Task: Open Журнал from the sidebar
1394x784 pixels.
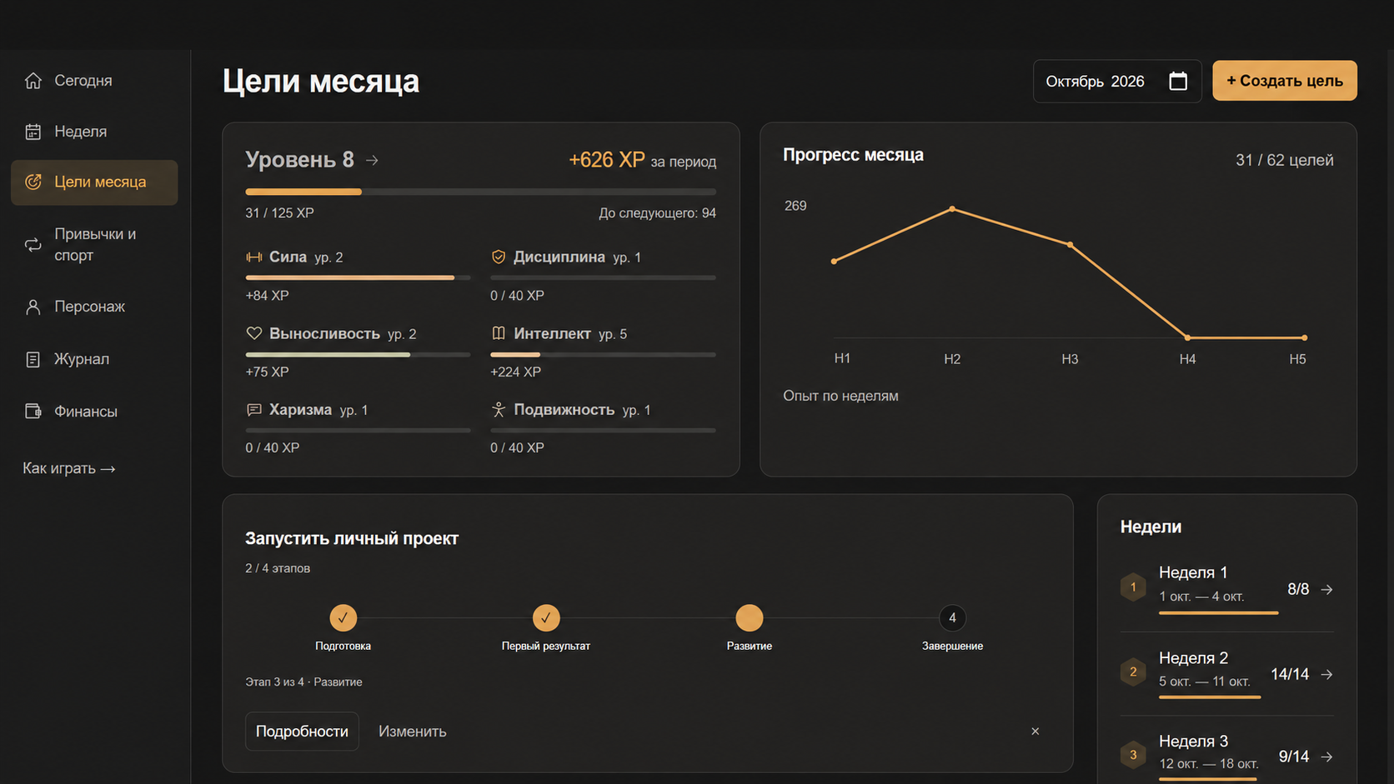Action: click(94, 359)
